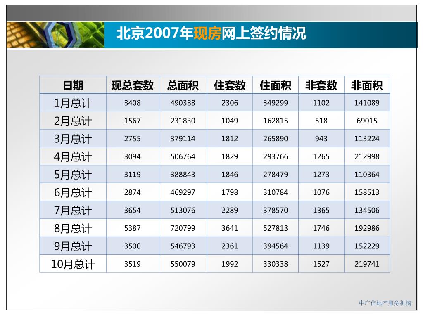
Task: Click the 2月总计 row label
Action: coord(73,121)
